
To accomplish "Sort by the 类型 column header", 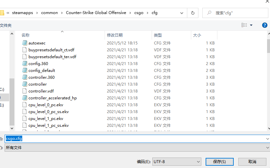I will click(x=158, y=35).
